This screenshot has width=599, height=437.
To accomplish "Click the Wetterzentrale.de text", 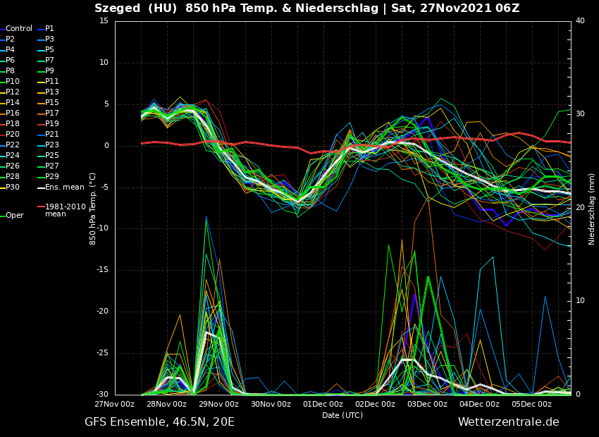I will point(508,422).
